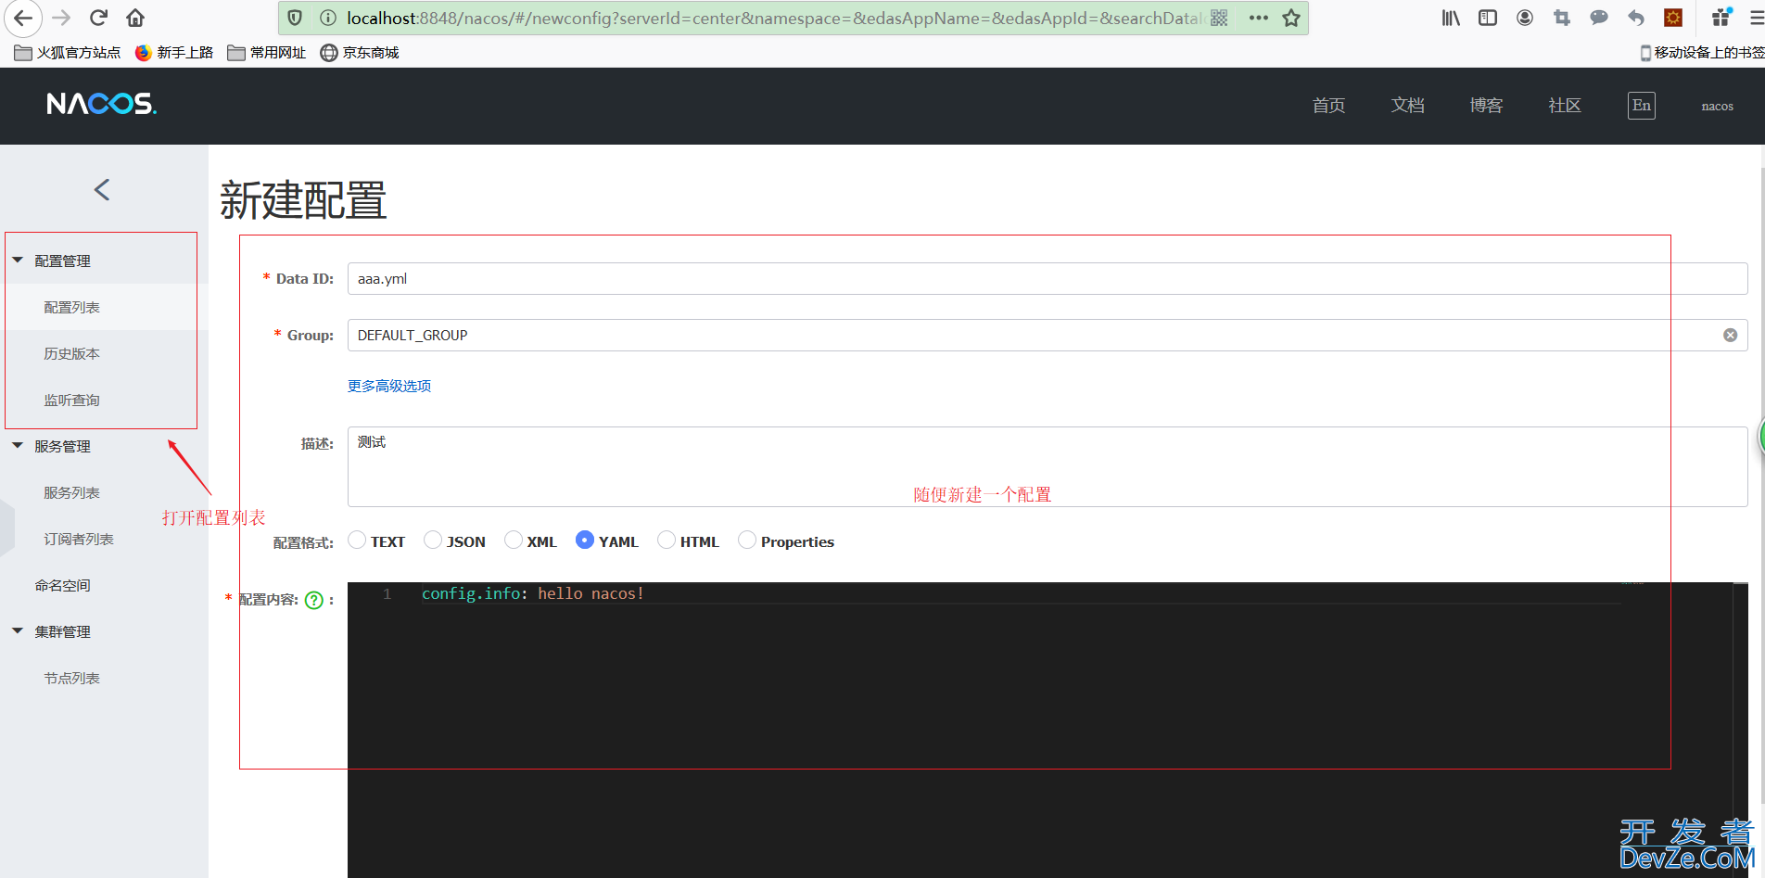Image resolution: width=1765 pixels, height=878 pixels.
Task: Open 文档 in top navigation
Action: point(1407,106)
